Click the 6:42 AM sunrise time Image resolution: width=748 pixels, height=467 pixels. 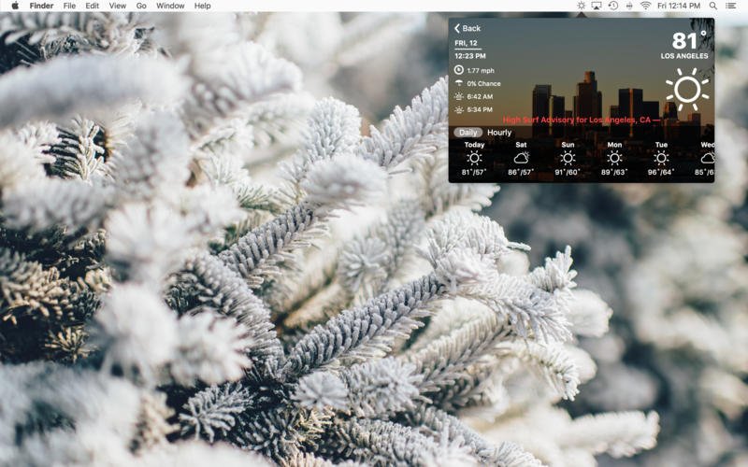[x=480, y=96]
